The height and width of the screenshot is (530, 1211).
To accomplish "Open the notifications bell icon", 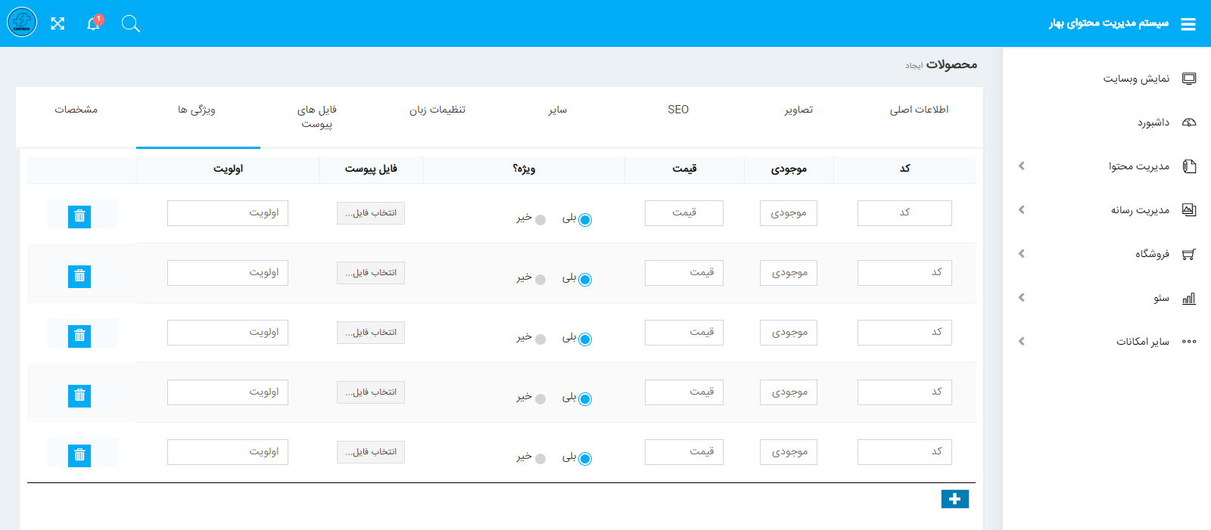I will click(93, 23).
